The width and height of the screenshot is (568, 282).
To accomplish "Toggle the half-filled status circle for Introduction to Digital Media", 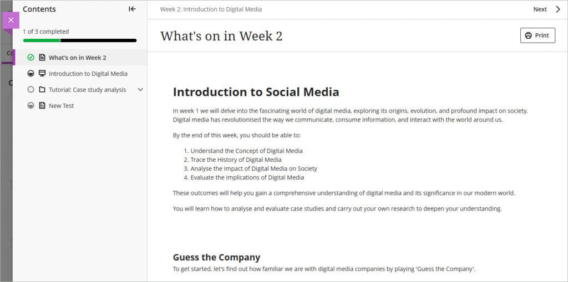I will [x=31, y=74].
